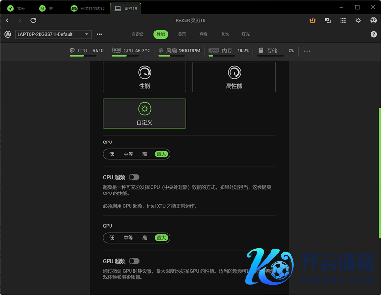Image resolution: width=381 pixels, height=295 pixels.
Task: Switch to the 灯光 tab
Action: pos(245,34)
